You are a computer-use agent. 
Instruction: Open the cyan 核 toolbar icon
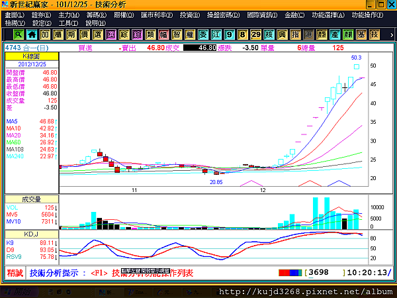coord(269,34)
